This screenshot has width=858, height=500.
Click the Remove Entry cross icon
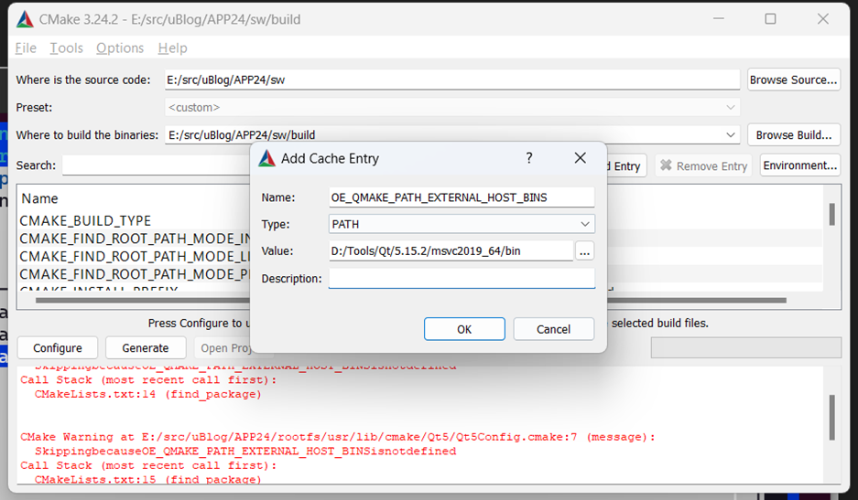pos(666,165)
